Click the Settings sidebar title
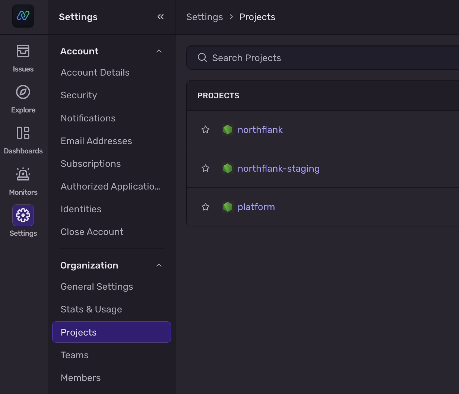 (x=78, y=17)
